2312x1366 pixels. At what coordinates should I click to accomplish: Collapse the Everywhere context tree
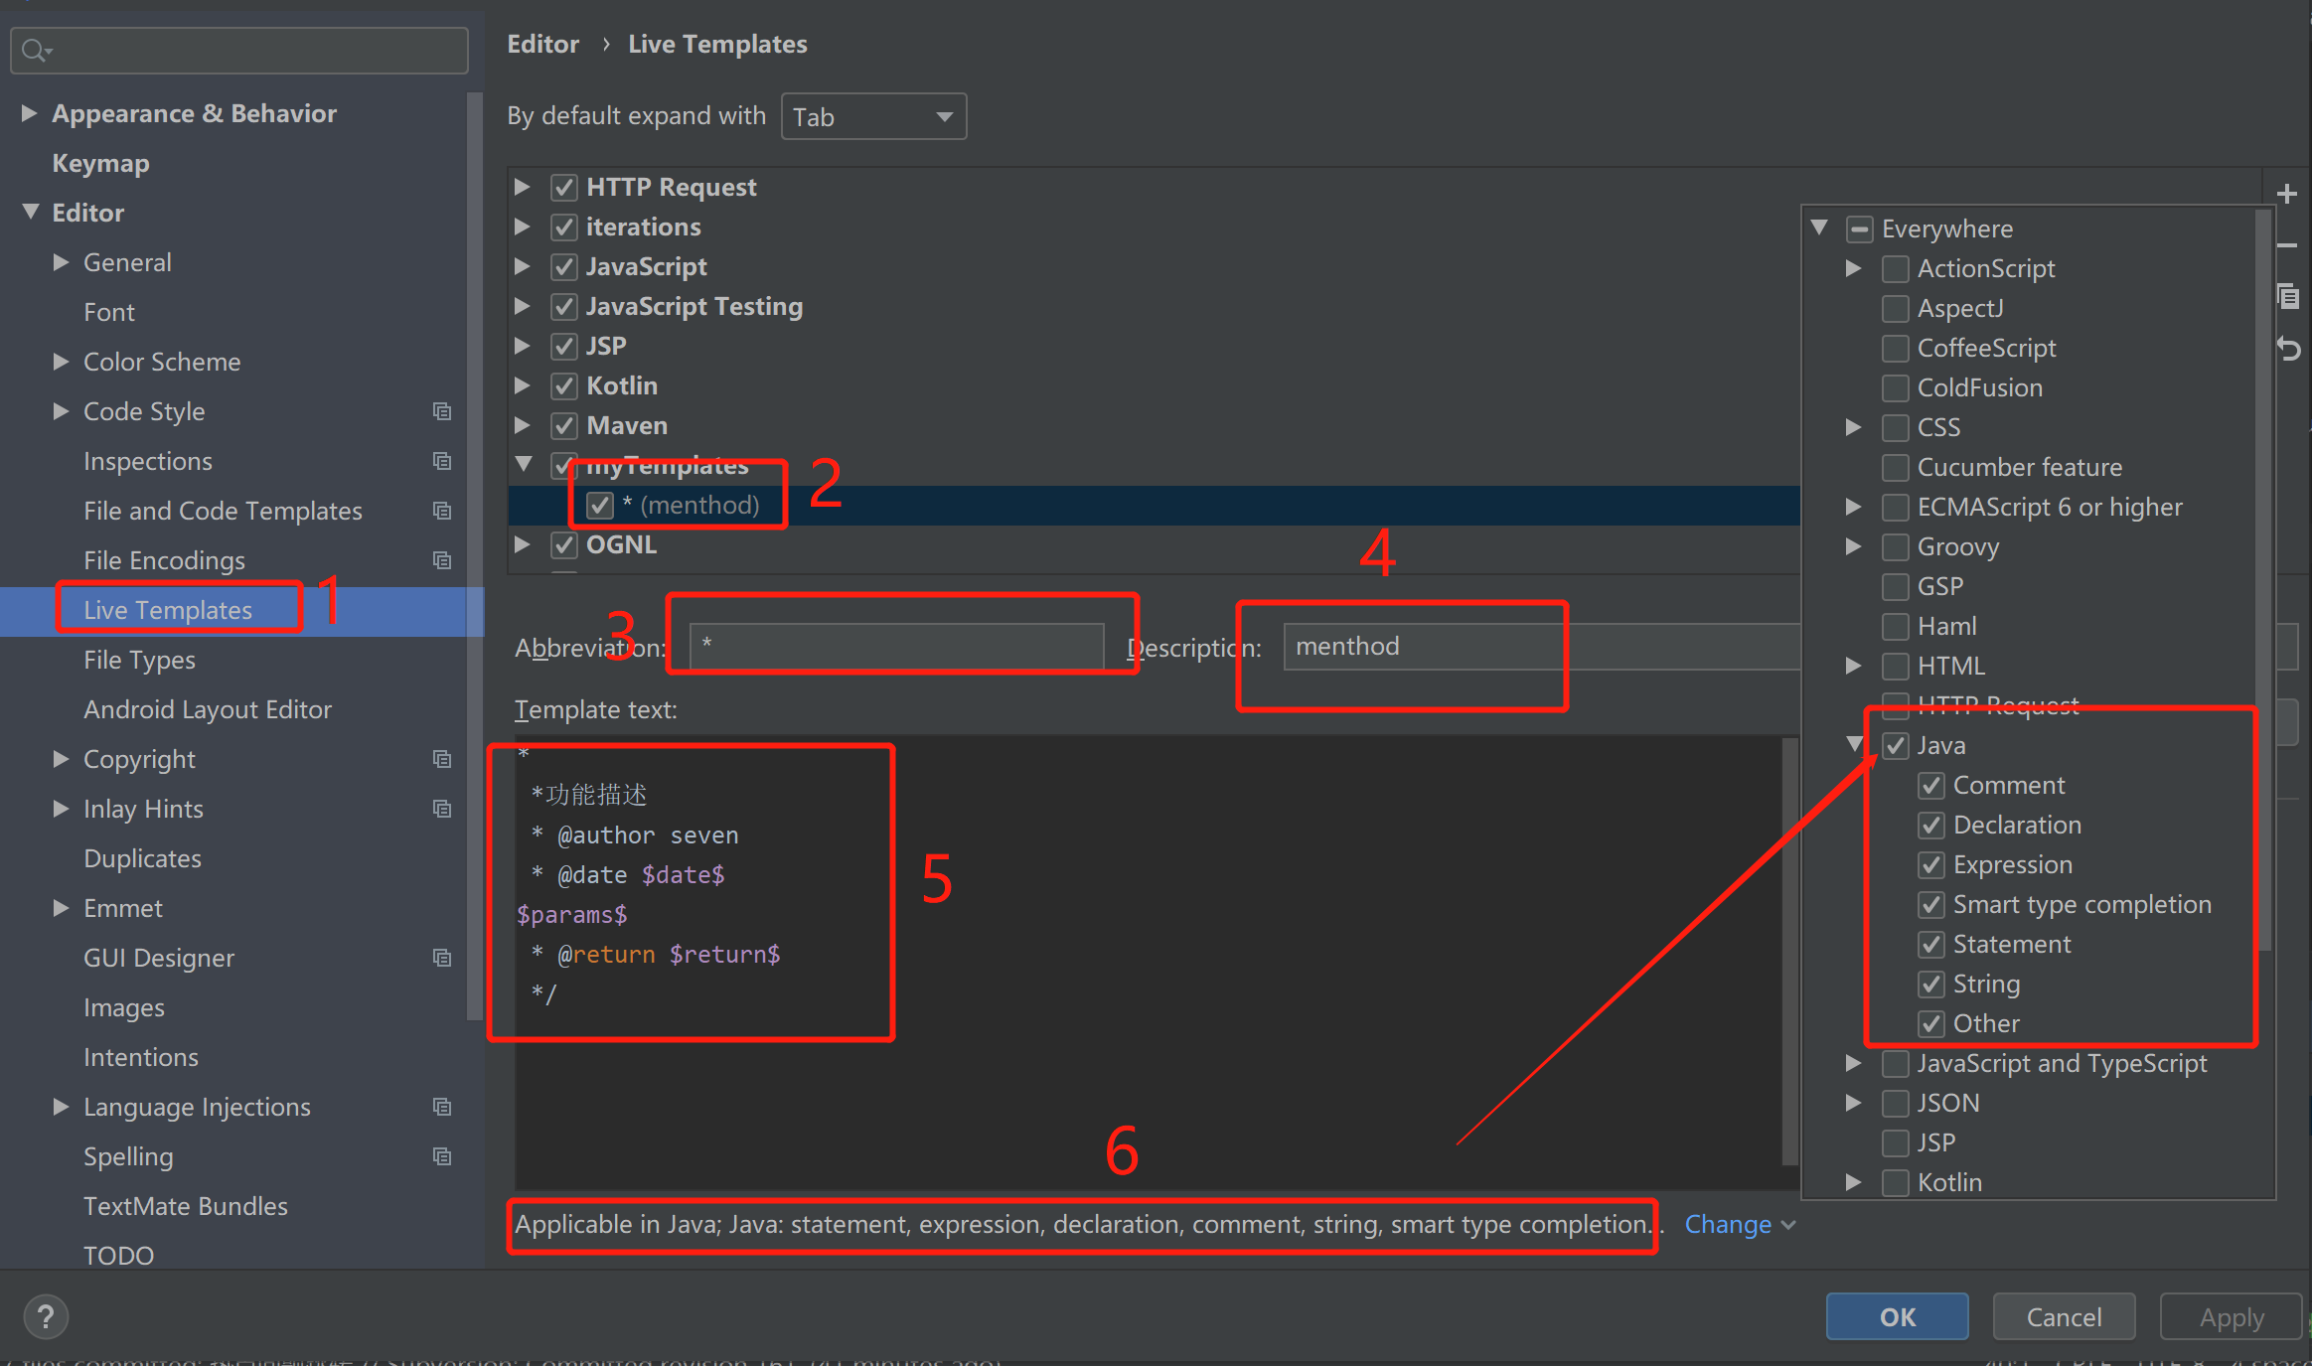1818,228
